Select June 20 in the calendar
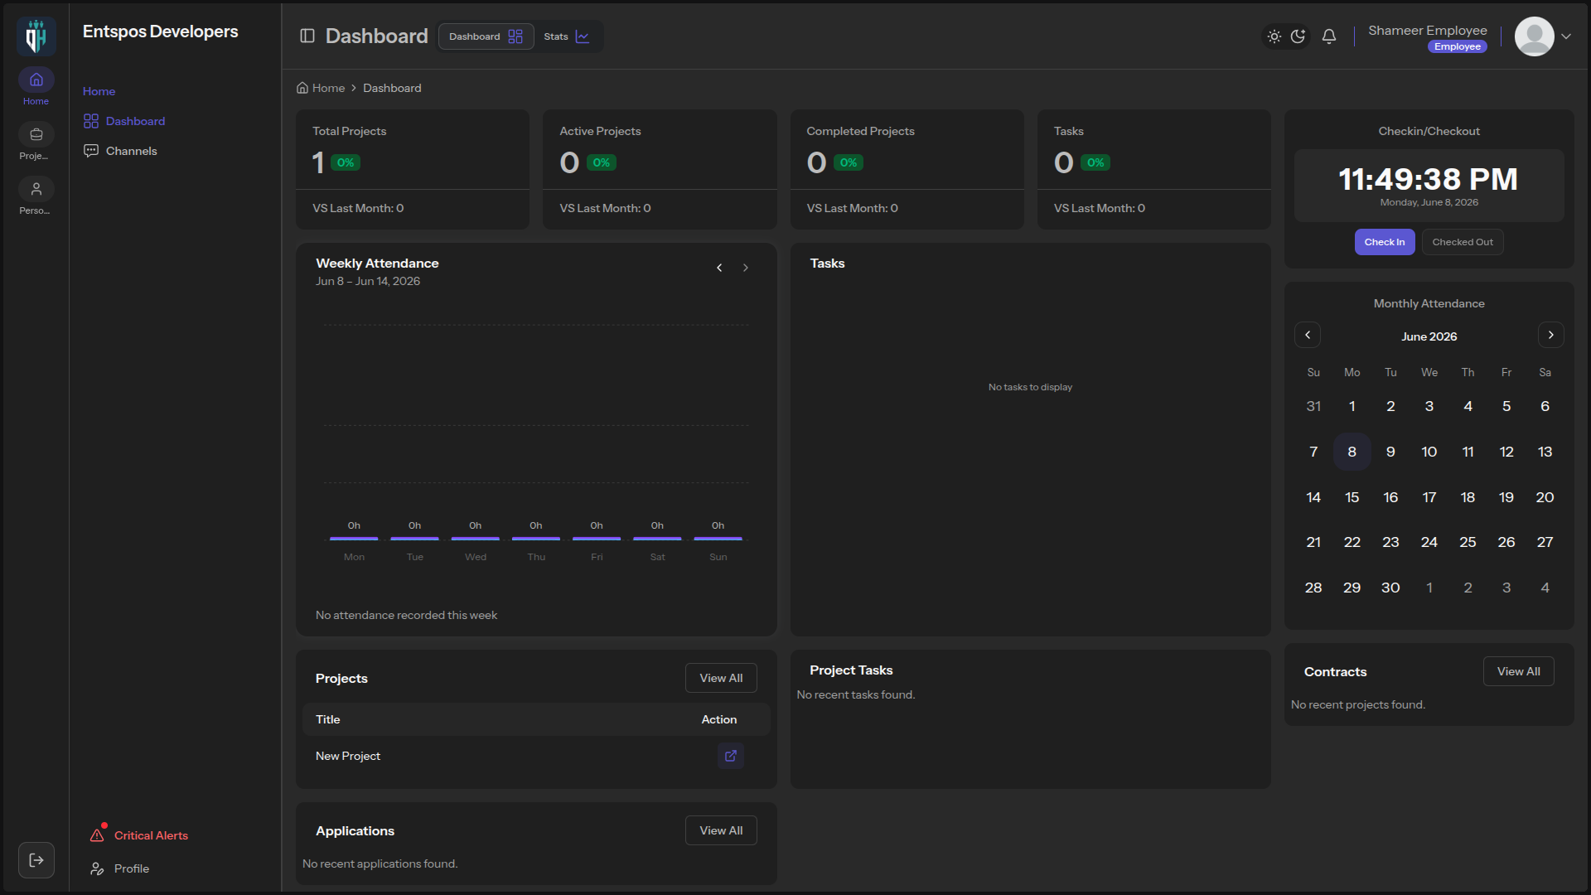Image resolution: width=1591 pixels, height=895 pixels. (1545, 497)
